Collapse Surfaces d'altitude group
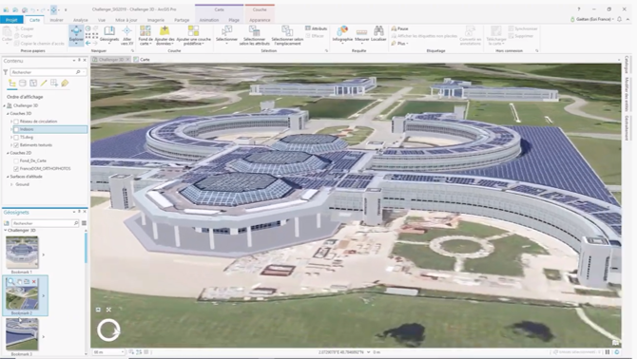 click(8, 177)
